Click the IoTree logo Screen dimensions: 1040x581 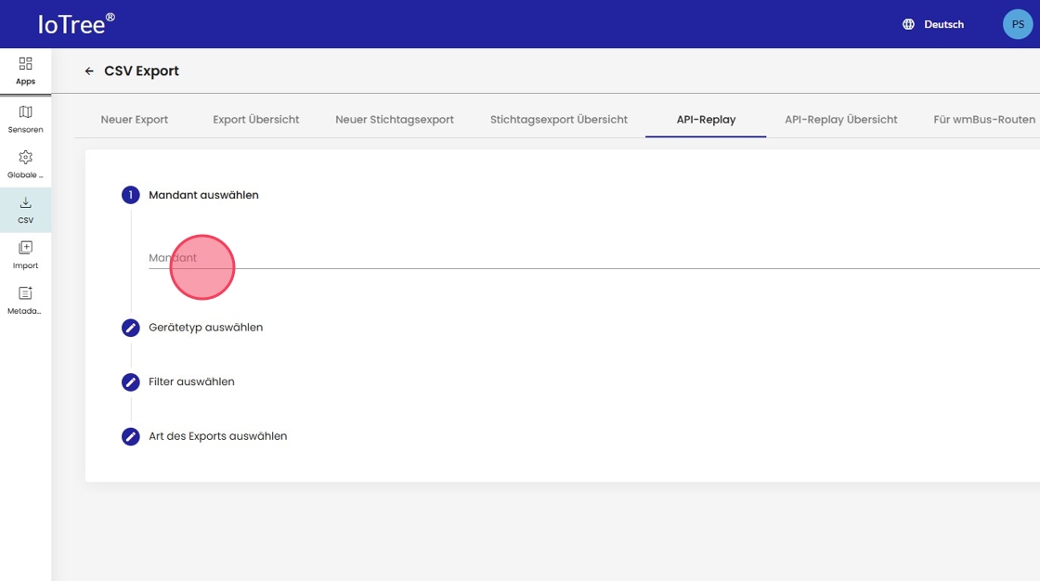tap(76, 24)
